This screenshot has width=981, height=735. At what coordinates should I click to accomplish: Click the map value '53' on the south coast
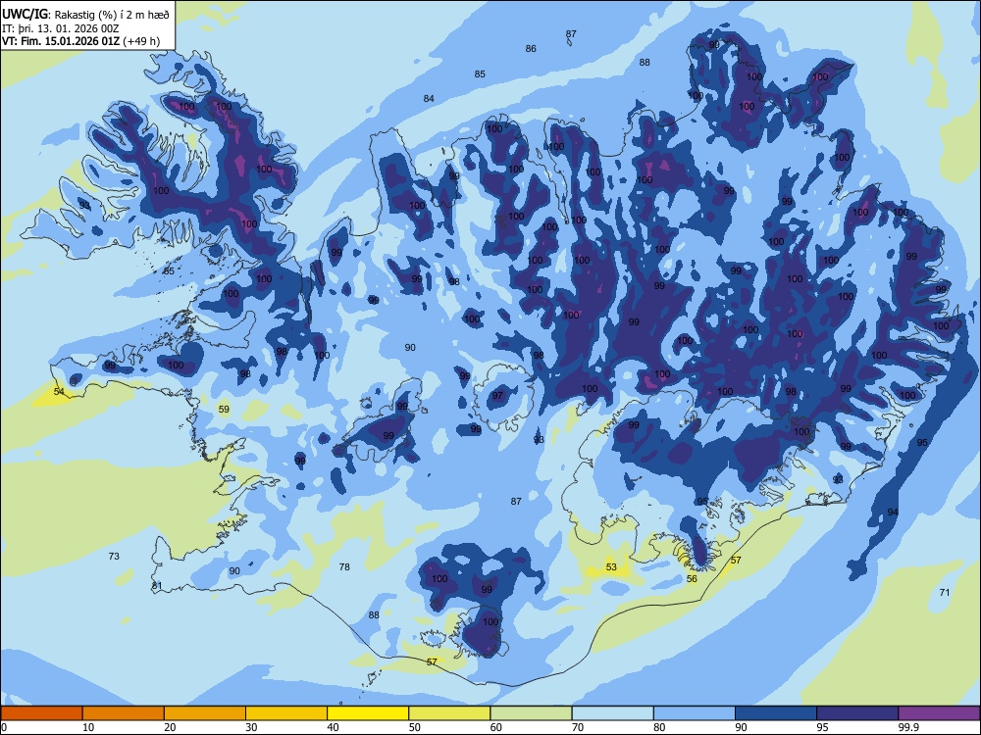tap(611, 567)
